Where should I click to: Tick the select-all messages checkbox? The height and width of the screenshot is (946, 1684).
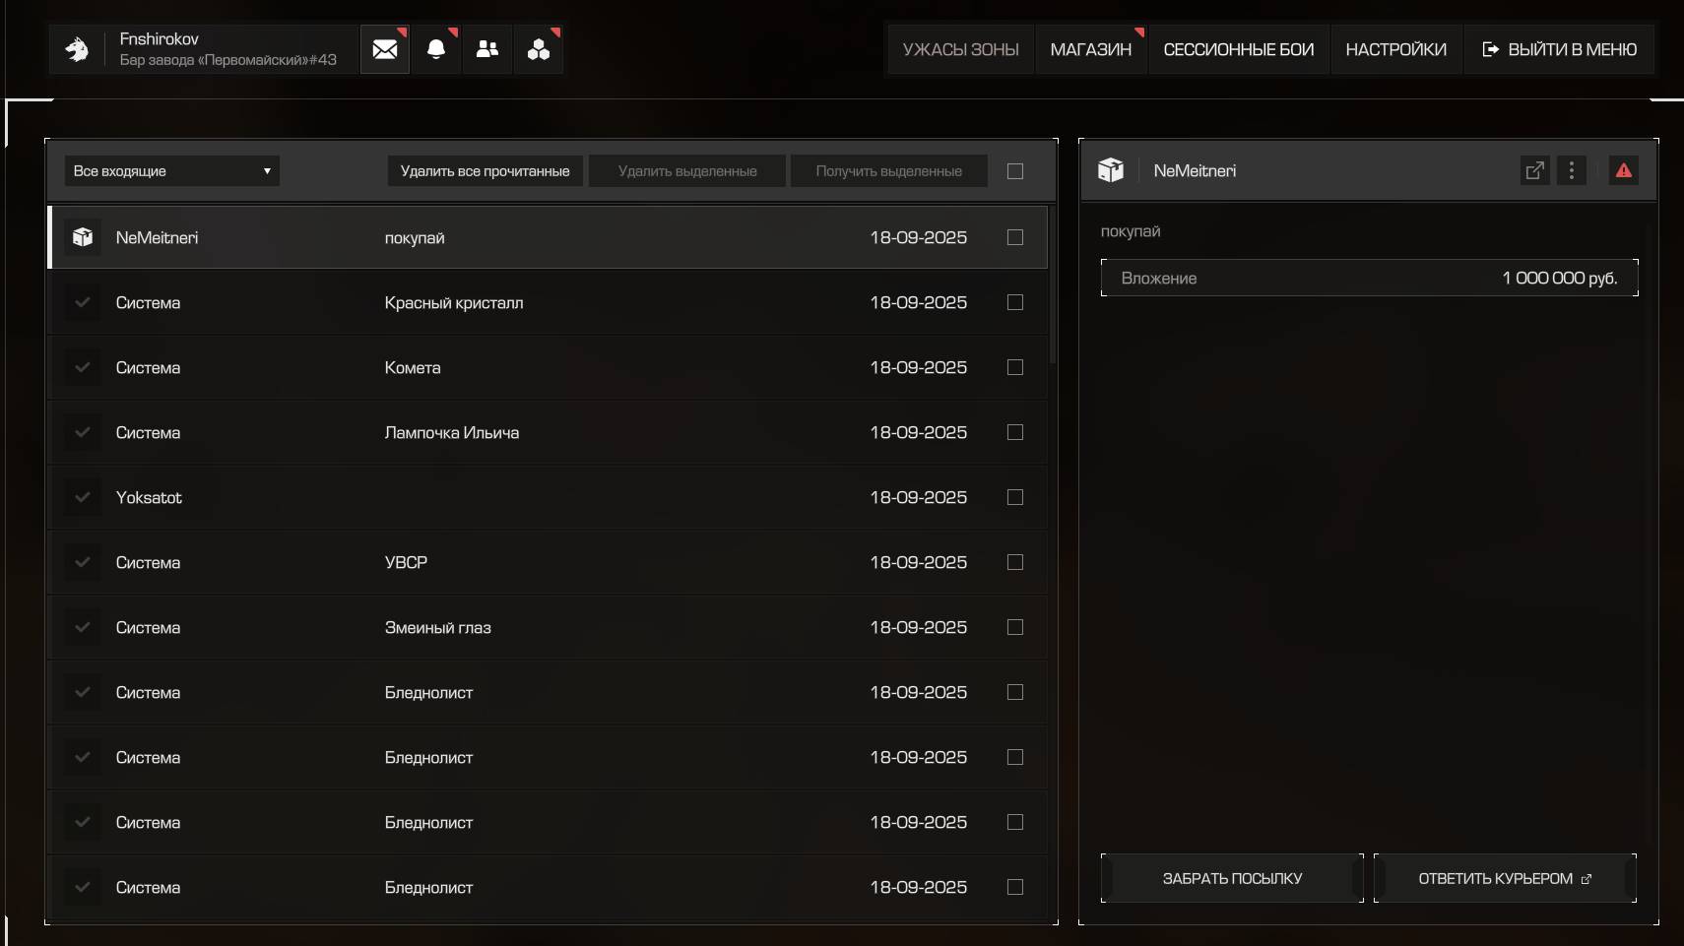pos(1015,171)
